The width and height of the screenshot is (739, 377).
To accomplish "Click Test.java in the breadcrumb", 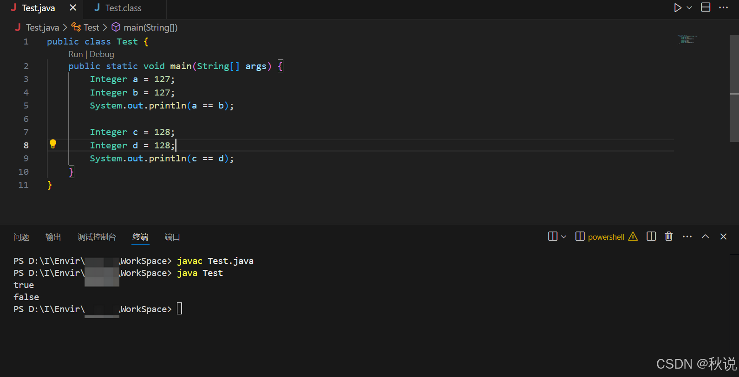I will (x=42, y=28).
